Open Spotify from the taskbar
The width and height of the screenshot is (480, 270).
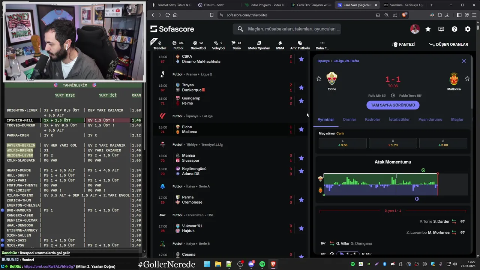[262, 264]
